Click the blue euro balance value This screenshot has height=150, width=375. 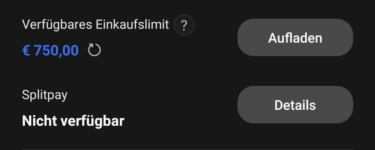pos(50,50)
